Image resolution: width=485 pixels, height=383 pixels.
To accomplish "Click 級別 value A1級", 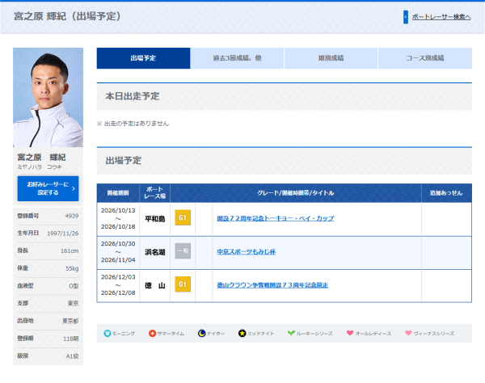I will tap(73, 356).
